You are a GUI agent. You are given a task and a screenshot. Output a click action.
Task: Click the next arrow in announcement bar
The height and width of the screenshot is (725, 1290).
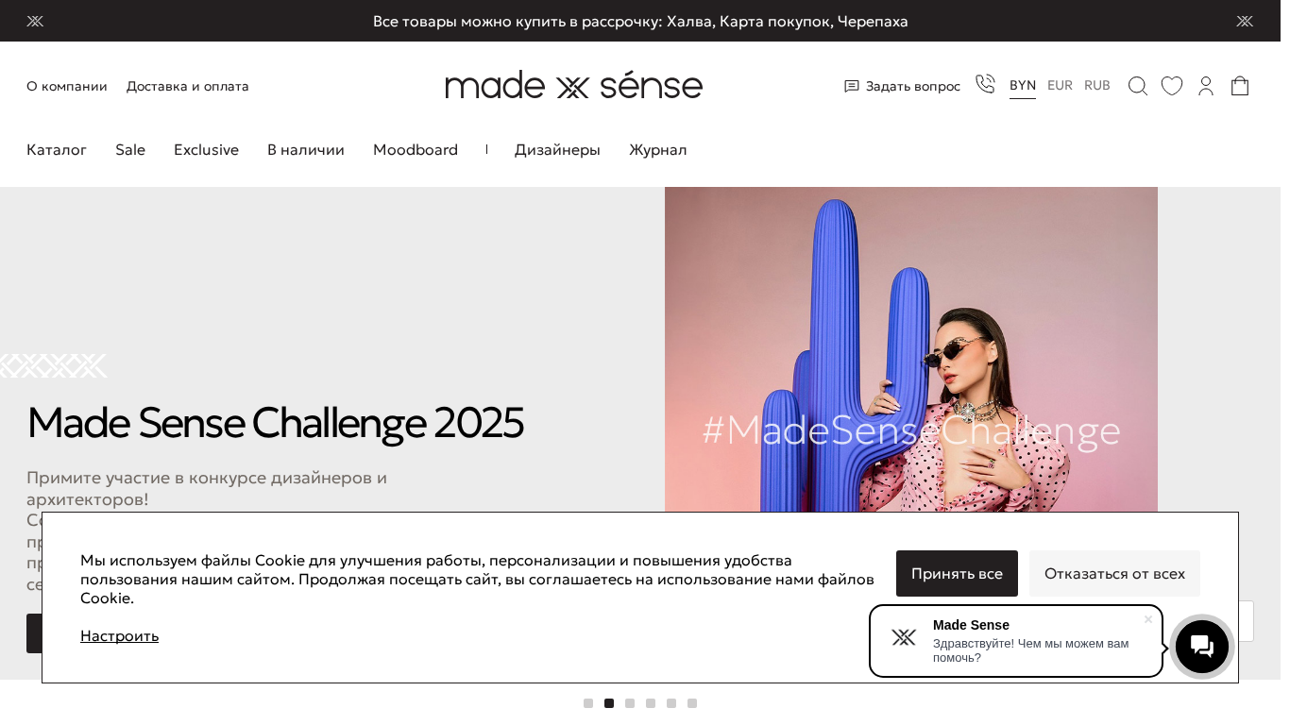[x=1245, y=21]
